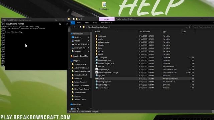
Task: Select the world folder
Action: click(x=100, y=54)
